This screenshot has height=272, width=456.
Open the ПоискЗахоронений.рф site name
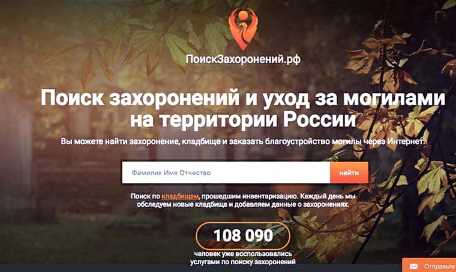[243, 59]
